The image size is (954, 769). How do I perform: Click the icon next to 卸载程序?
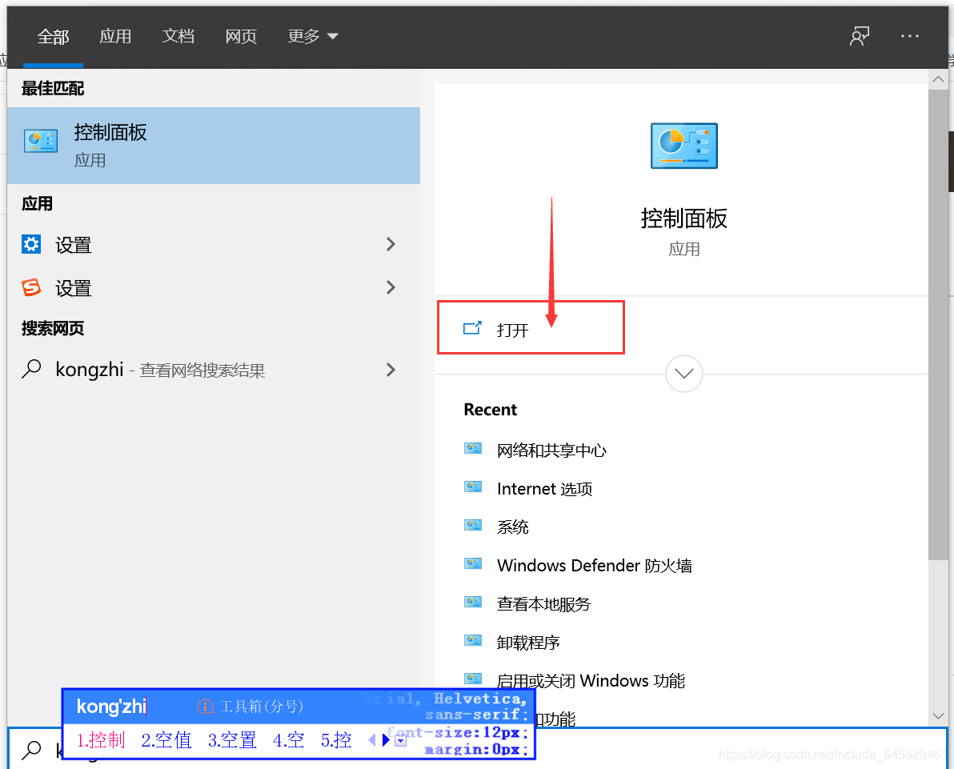click(473, 640)
